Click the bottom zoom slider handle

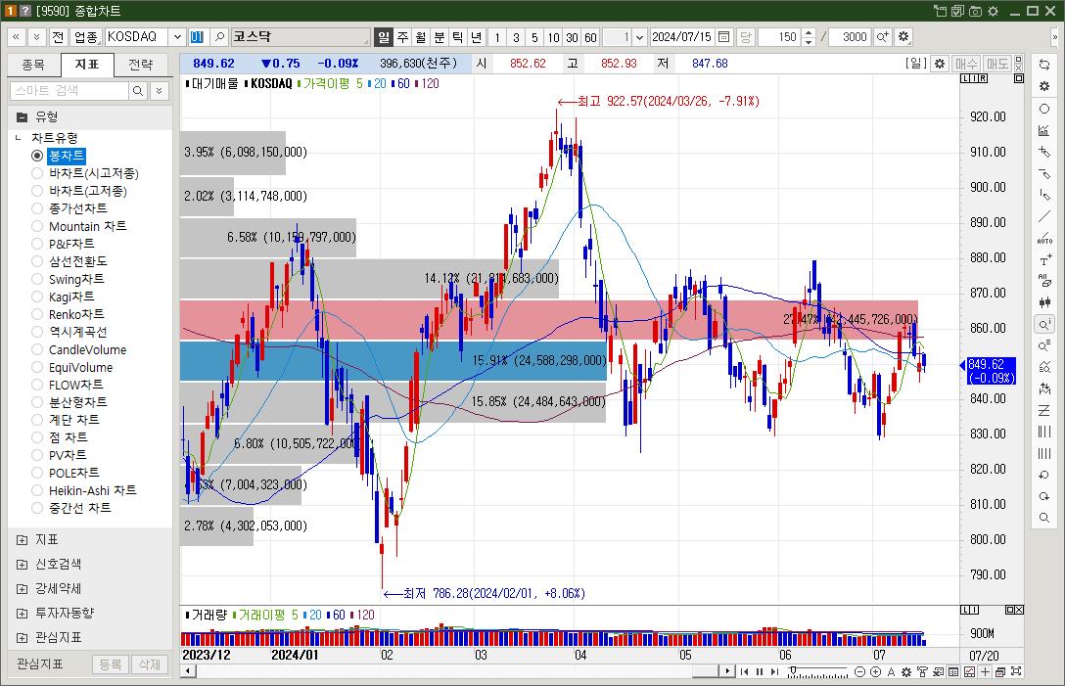[x=792, y=670]
